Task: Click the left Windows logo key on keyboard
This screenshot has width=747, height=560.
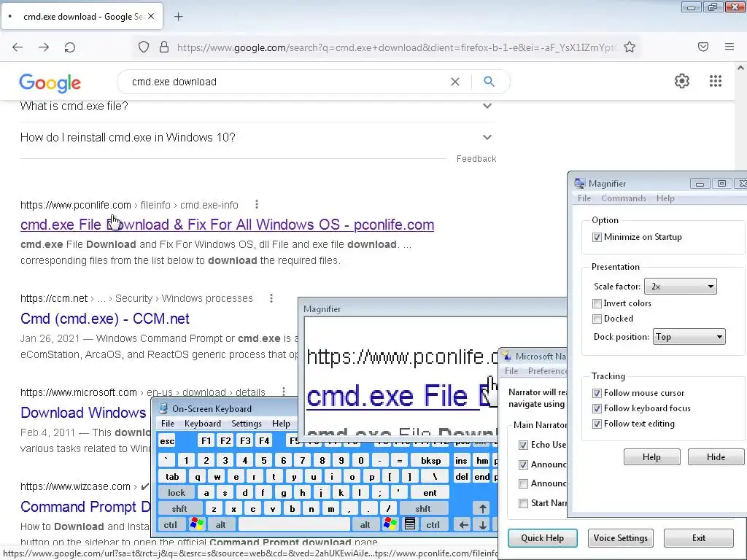Action: 197,524
